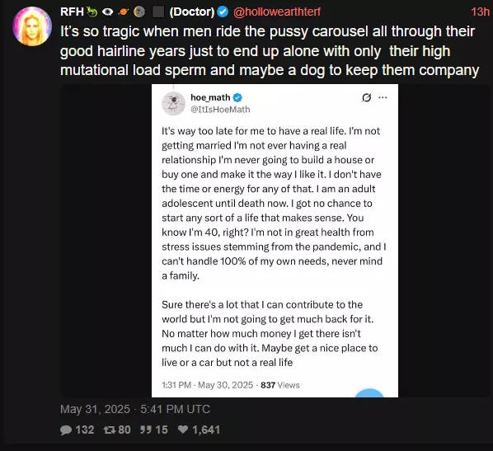Click the RFH display name
Image resolution: width=493 pixels, height=451 pixels.
tap(72, 12)
